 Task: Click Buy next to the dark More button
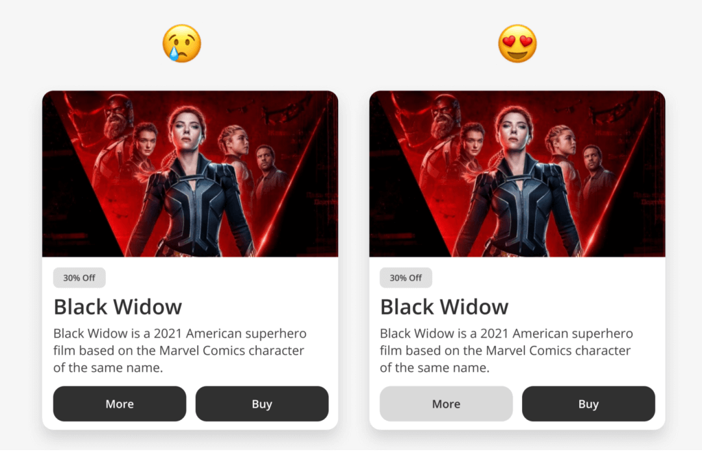coord(262,404)
